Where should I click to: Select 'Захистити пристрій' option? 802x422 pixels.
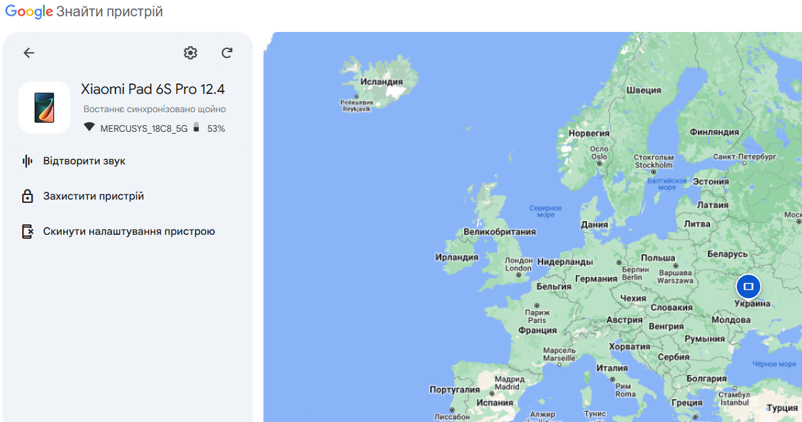click(x=93, y=196)
